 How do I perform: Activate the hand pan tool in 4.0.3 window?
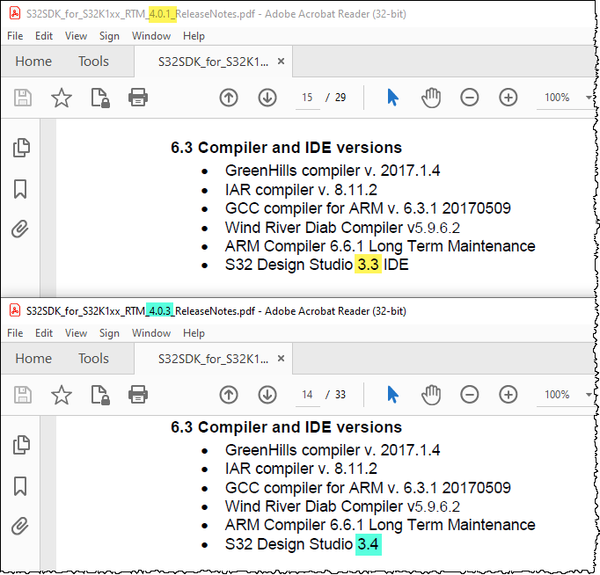(x=431, y=395)
